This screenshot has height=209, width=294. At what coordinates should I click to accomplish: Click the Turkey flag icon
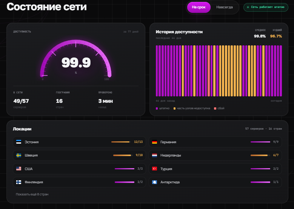(x=154, y=169)
